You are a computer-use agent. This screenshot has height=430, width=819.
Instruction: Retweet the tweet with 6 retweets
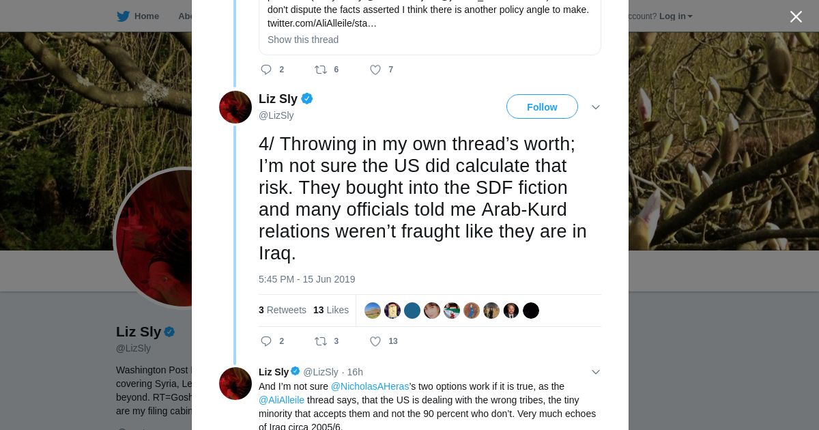click(321, 70)
